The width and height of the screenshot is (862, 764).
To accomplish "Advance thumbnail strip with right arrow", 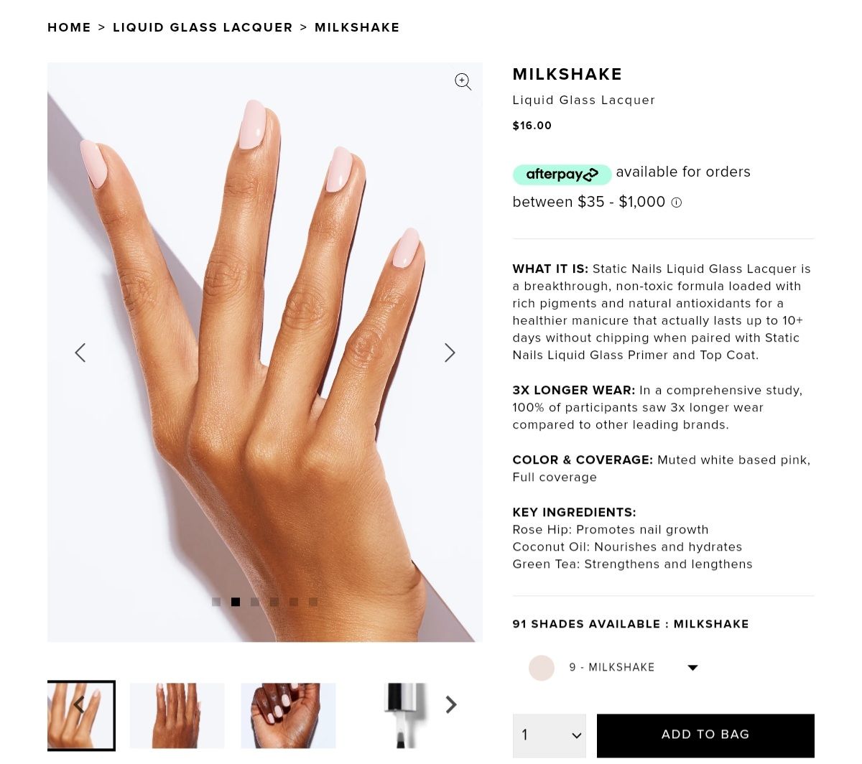I will pyautogui.click(x=450, y=704).
